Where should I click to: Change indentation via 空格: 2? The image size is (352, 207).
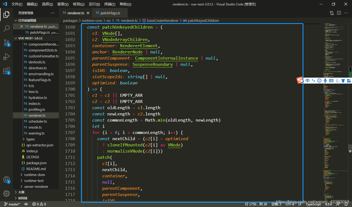click(x=276, y=204)
